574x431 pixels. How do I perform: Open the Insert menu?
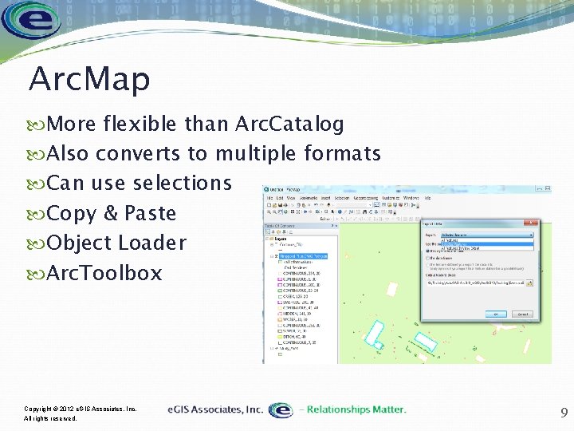[x=326, y=198]
